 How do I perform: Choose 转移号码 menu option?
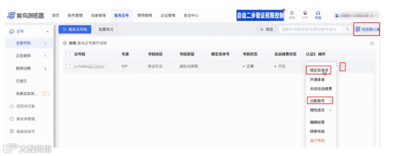click(317, 131)
